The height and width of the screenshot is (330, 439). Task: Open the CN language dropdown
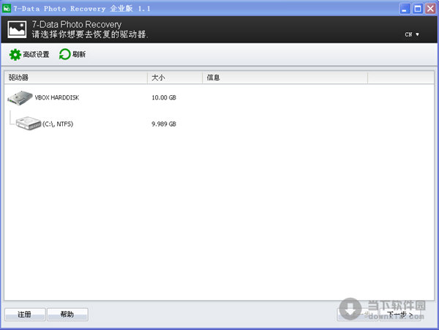(412, 34)
